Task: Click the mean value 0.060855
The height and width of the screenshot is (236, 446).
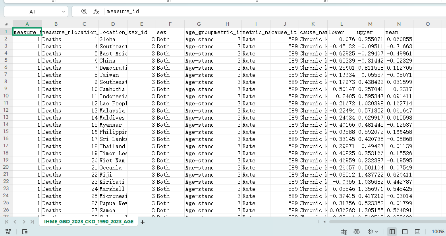Action: [x=399, y=39]
